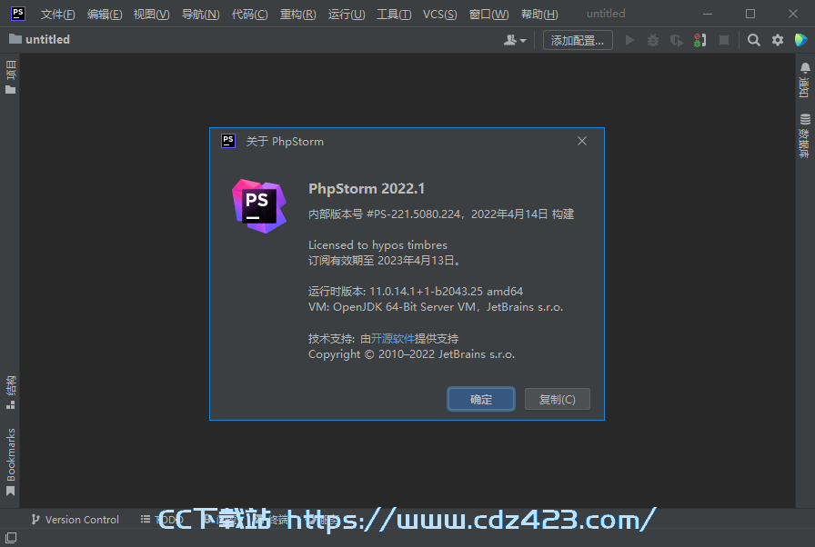
Task: Click the 确定 button in About dialog
Action: coord(481,399)
